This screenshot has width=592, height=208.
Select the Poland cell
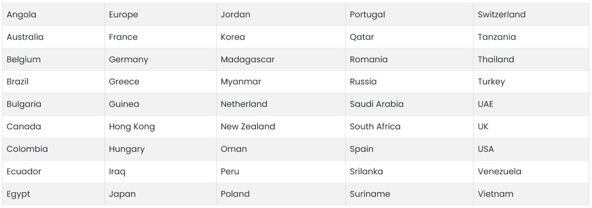[x=235, y=194]
